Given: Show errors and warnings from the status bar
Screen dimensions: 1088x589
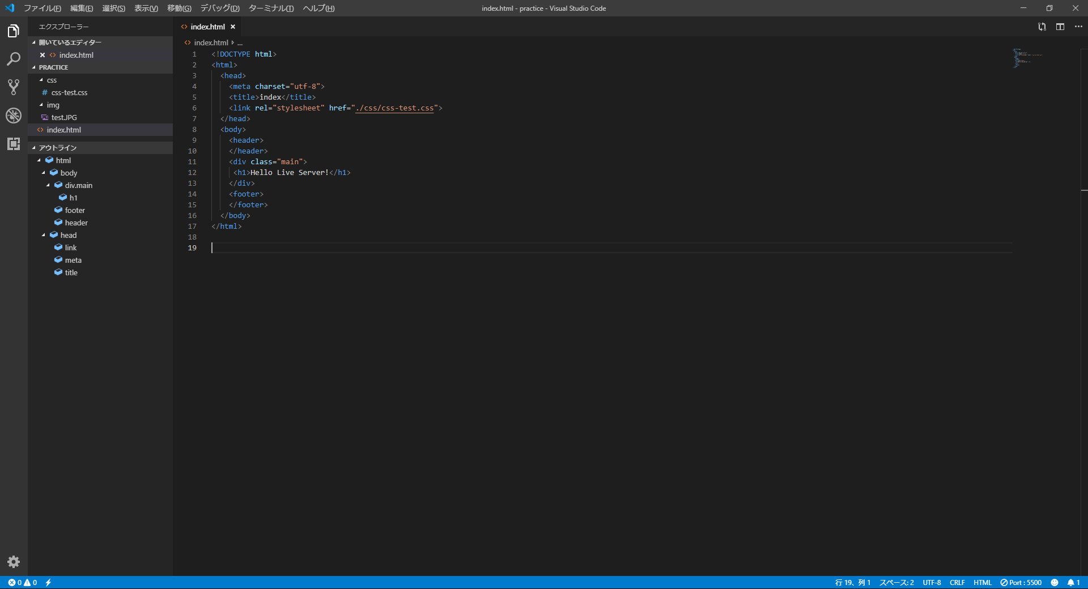Looking at the screenshot, I should tap(22, 583).
